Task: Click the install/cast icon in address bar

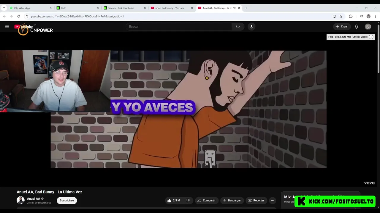Action: tap(334, 16)
